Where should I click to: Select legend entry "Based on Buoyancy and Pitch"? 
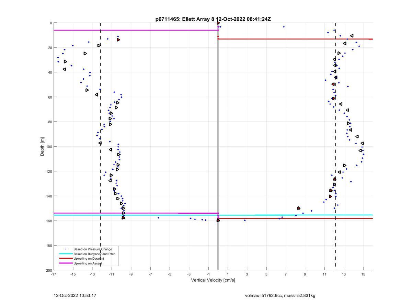(x=94, y=254)
